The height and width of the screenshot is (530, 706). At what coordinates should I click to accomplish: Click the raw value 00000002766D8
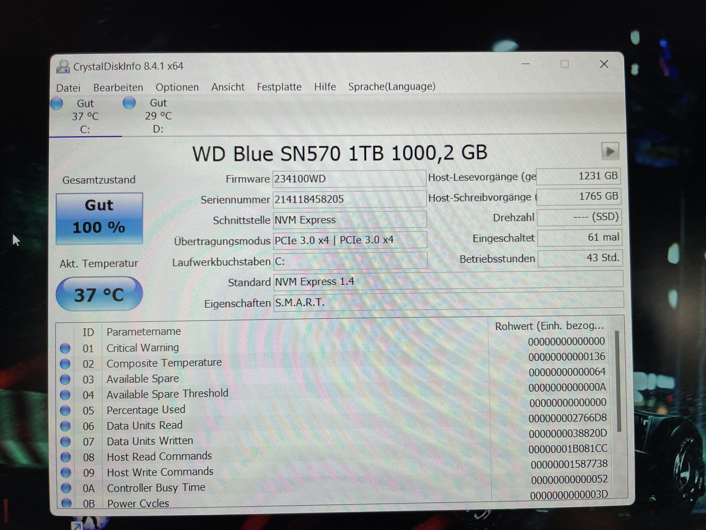coord(567,418)
